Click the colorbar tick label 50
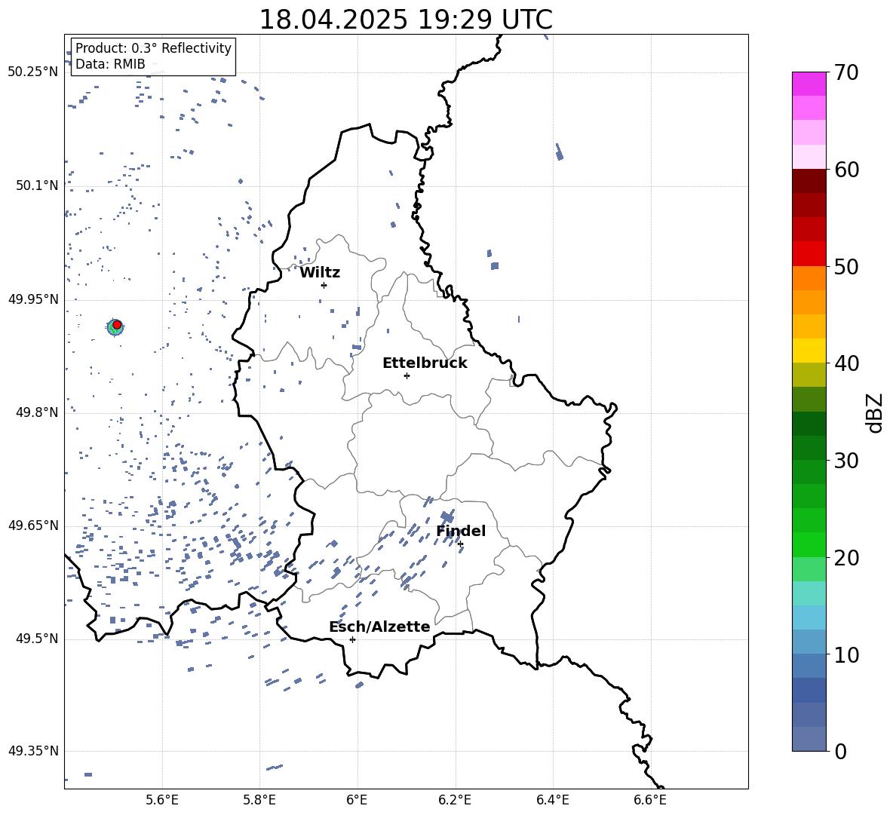This screenshot has height=815, width=893. pos(846,266)
